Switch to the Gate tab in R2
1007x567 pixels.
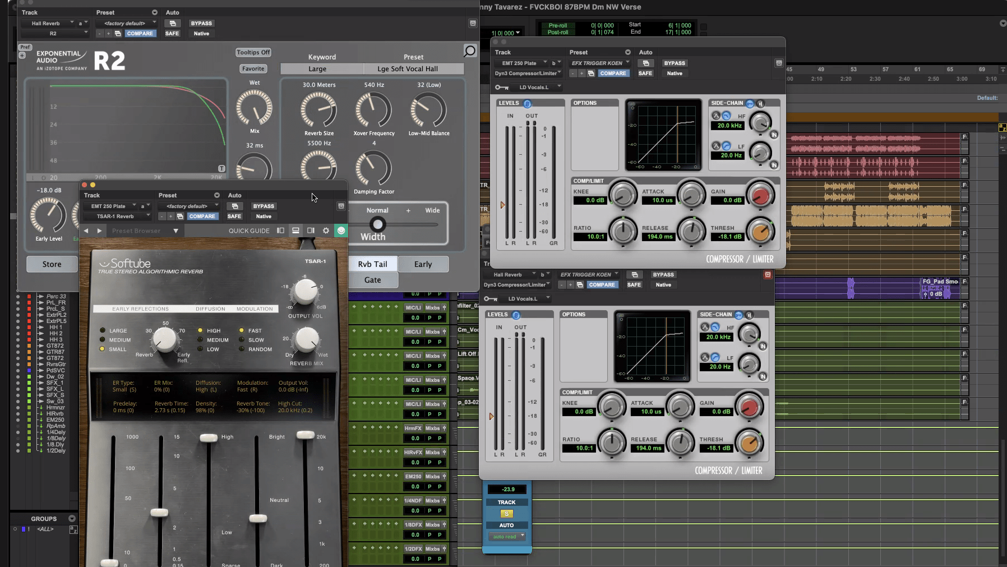372,280
